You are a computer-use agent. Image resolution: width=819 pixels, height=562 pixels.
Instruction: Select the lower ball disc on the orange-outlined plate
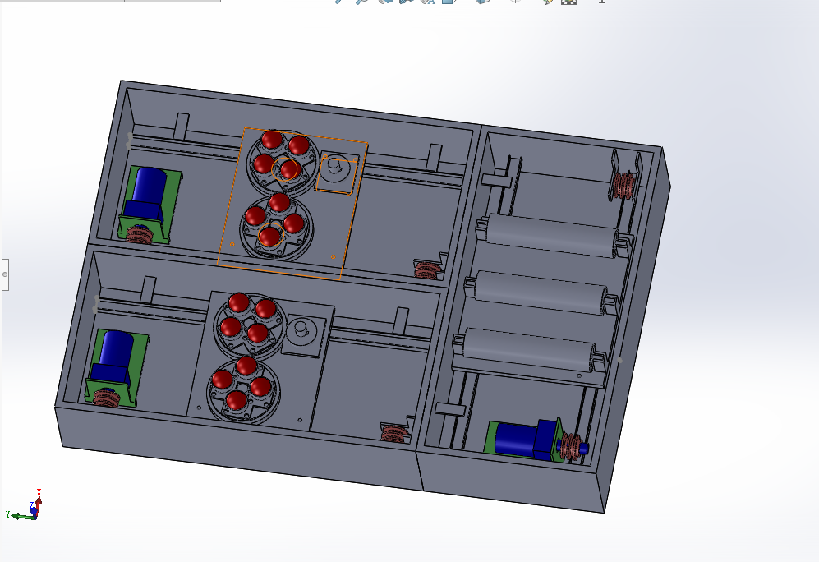point(275,227)
